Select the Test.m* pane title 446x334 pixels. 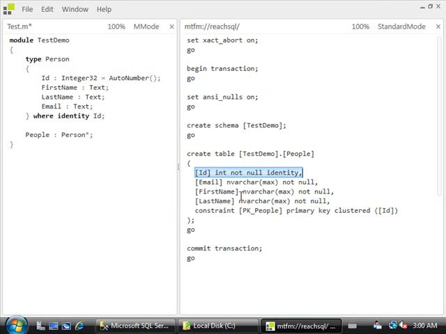20,26
